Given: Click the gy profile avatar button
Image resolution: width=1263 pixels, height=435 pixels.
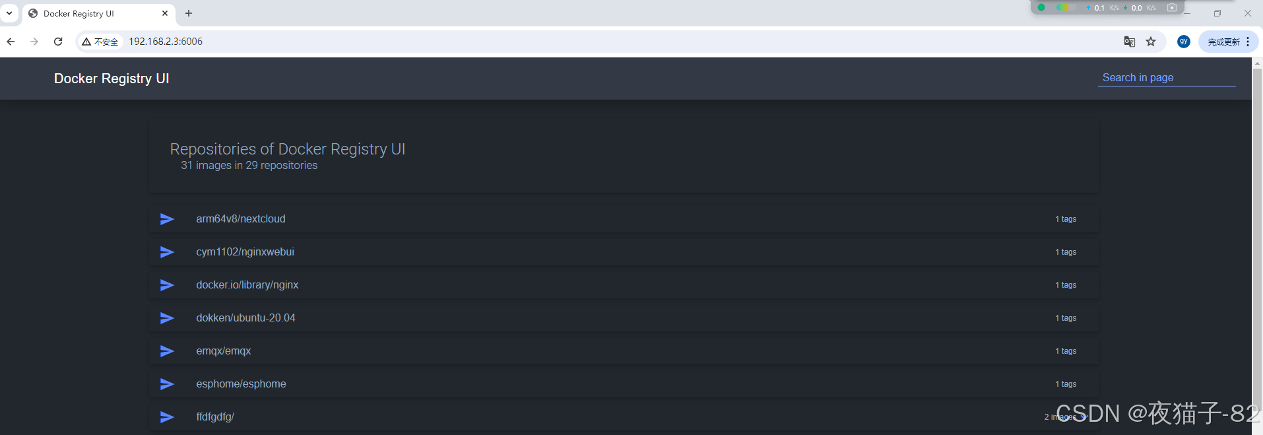Looking at the screenshot, I should coord(1183,41).
